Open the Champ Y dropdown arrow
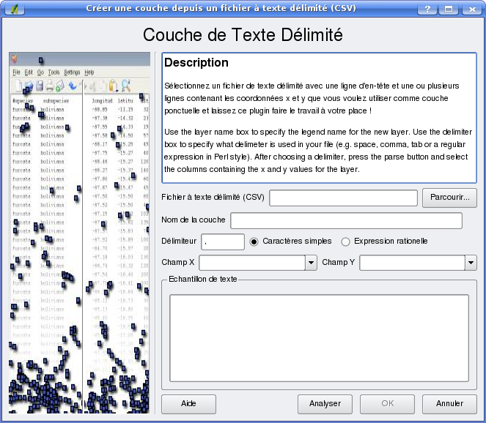 coord(471,263)
